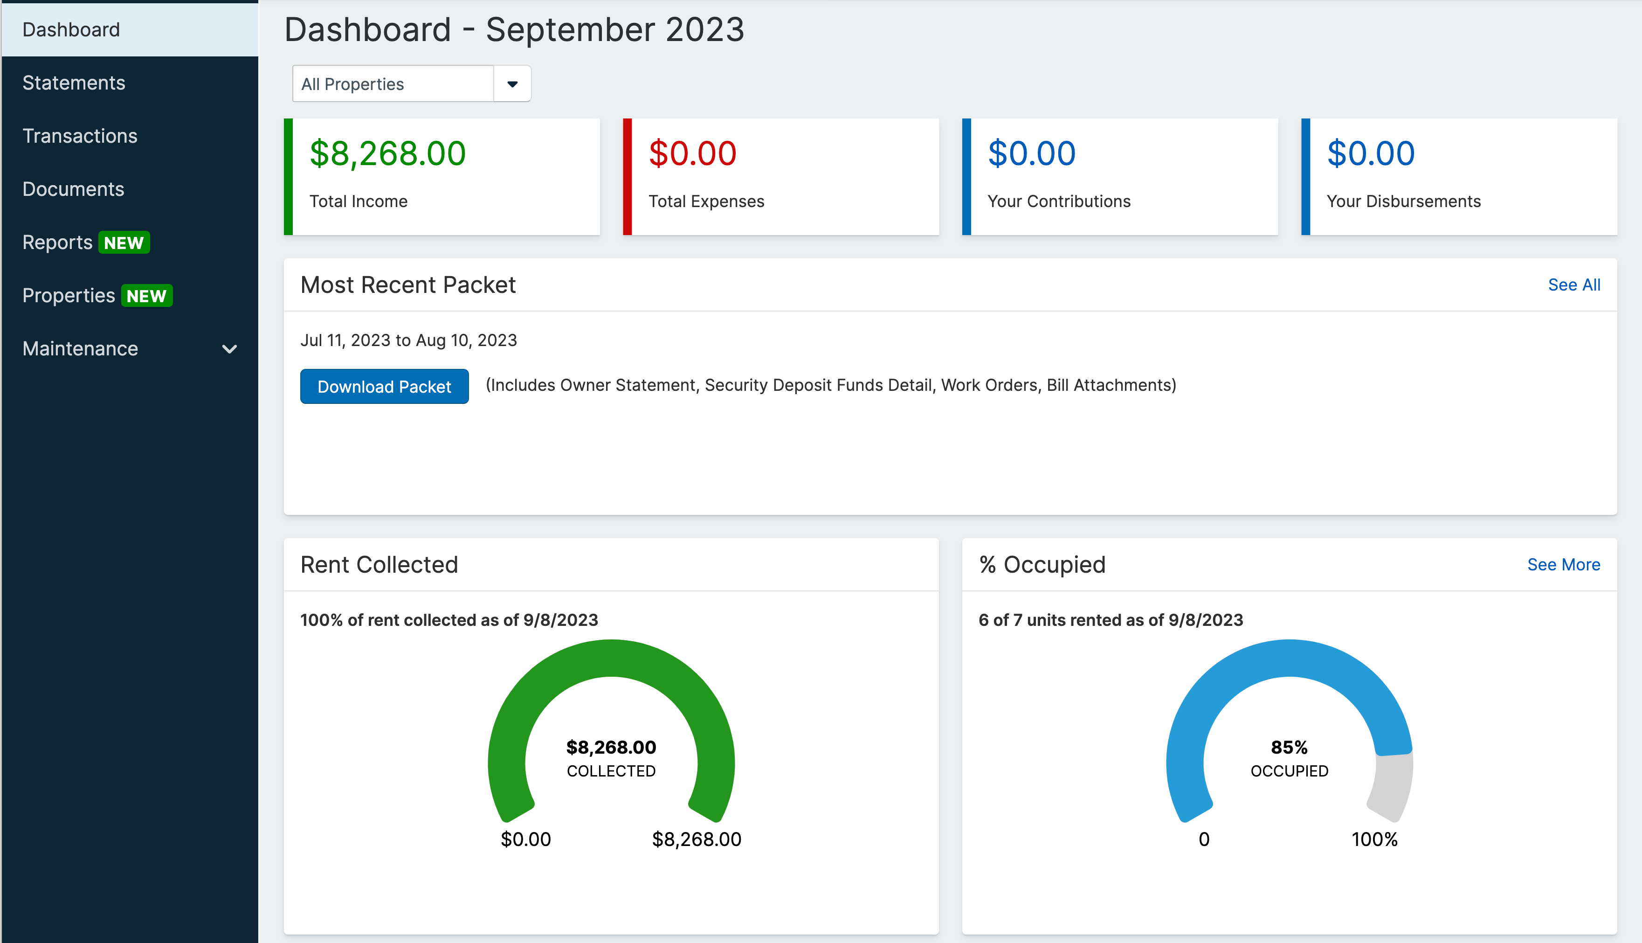Screen dimensions: 1642x943
Task: Open the Statements section
Action: [74, 83]
